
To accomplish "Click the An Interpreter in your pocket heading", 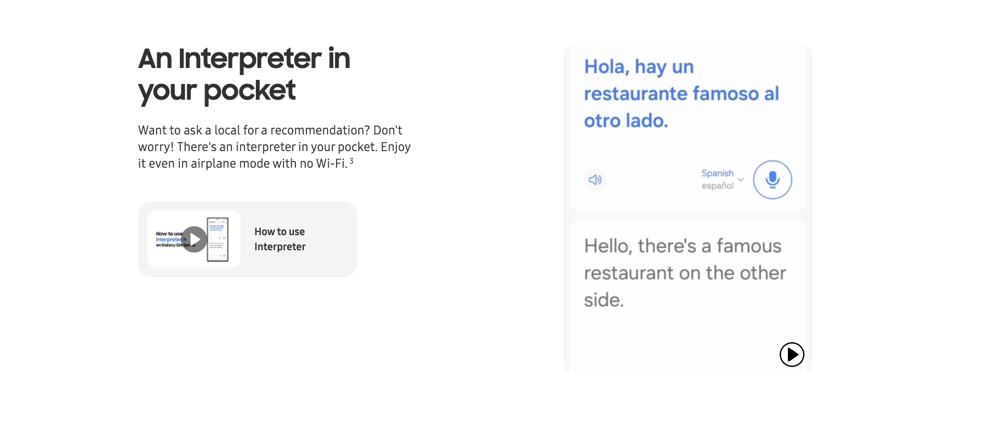I will (244, 74).
